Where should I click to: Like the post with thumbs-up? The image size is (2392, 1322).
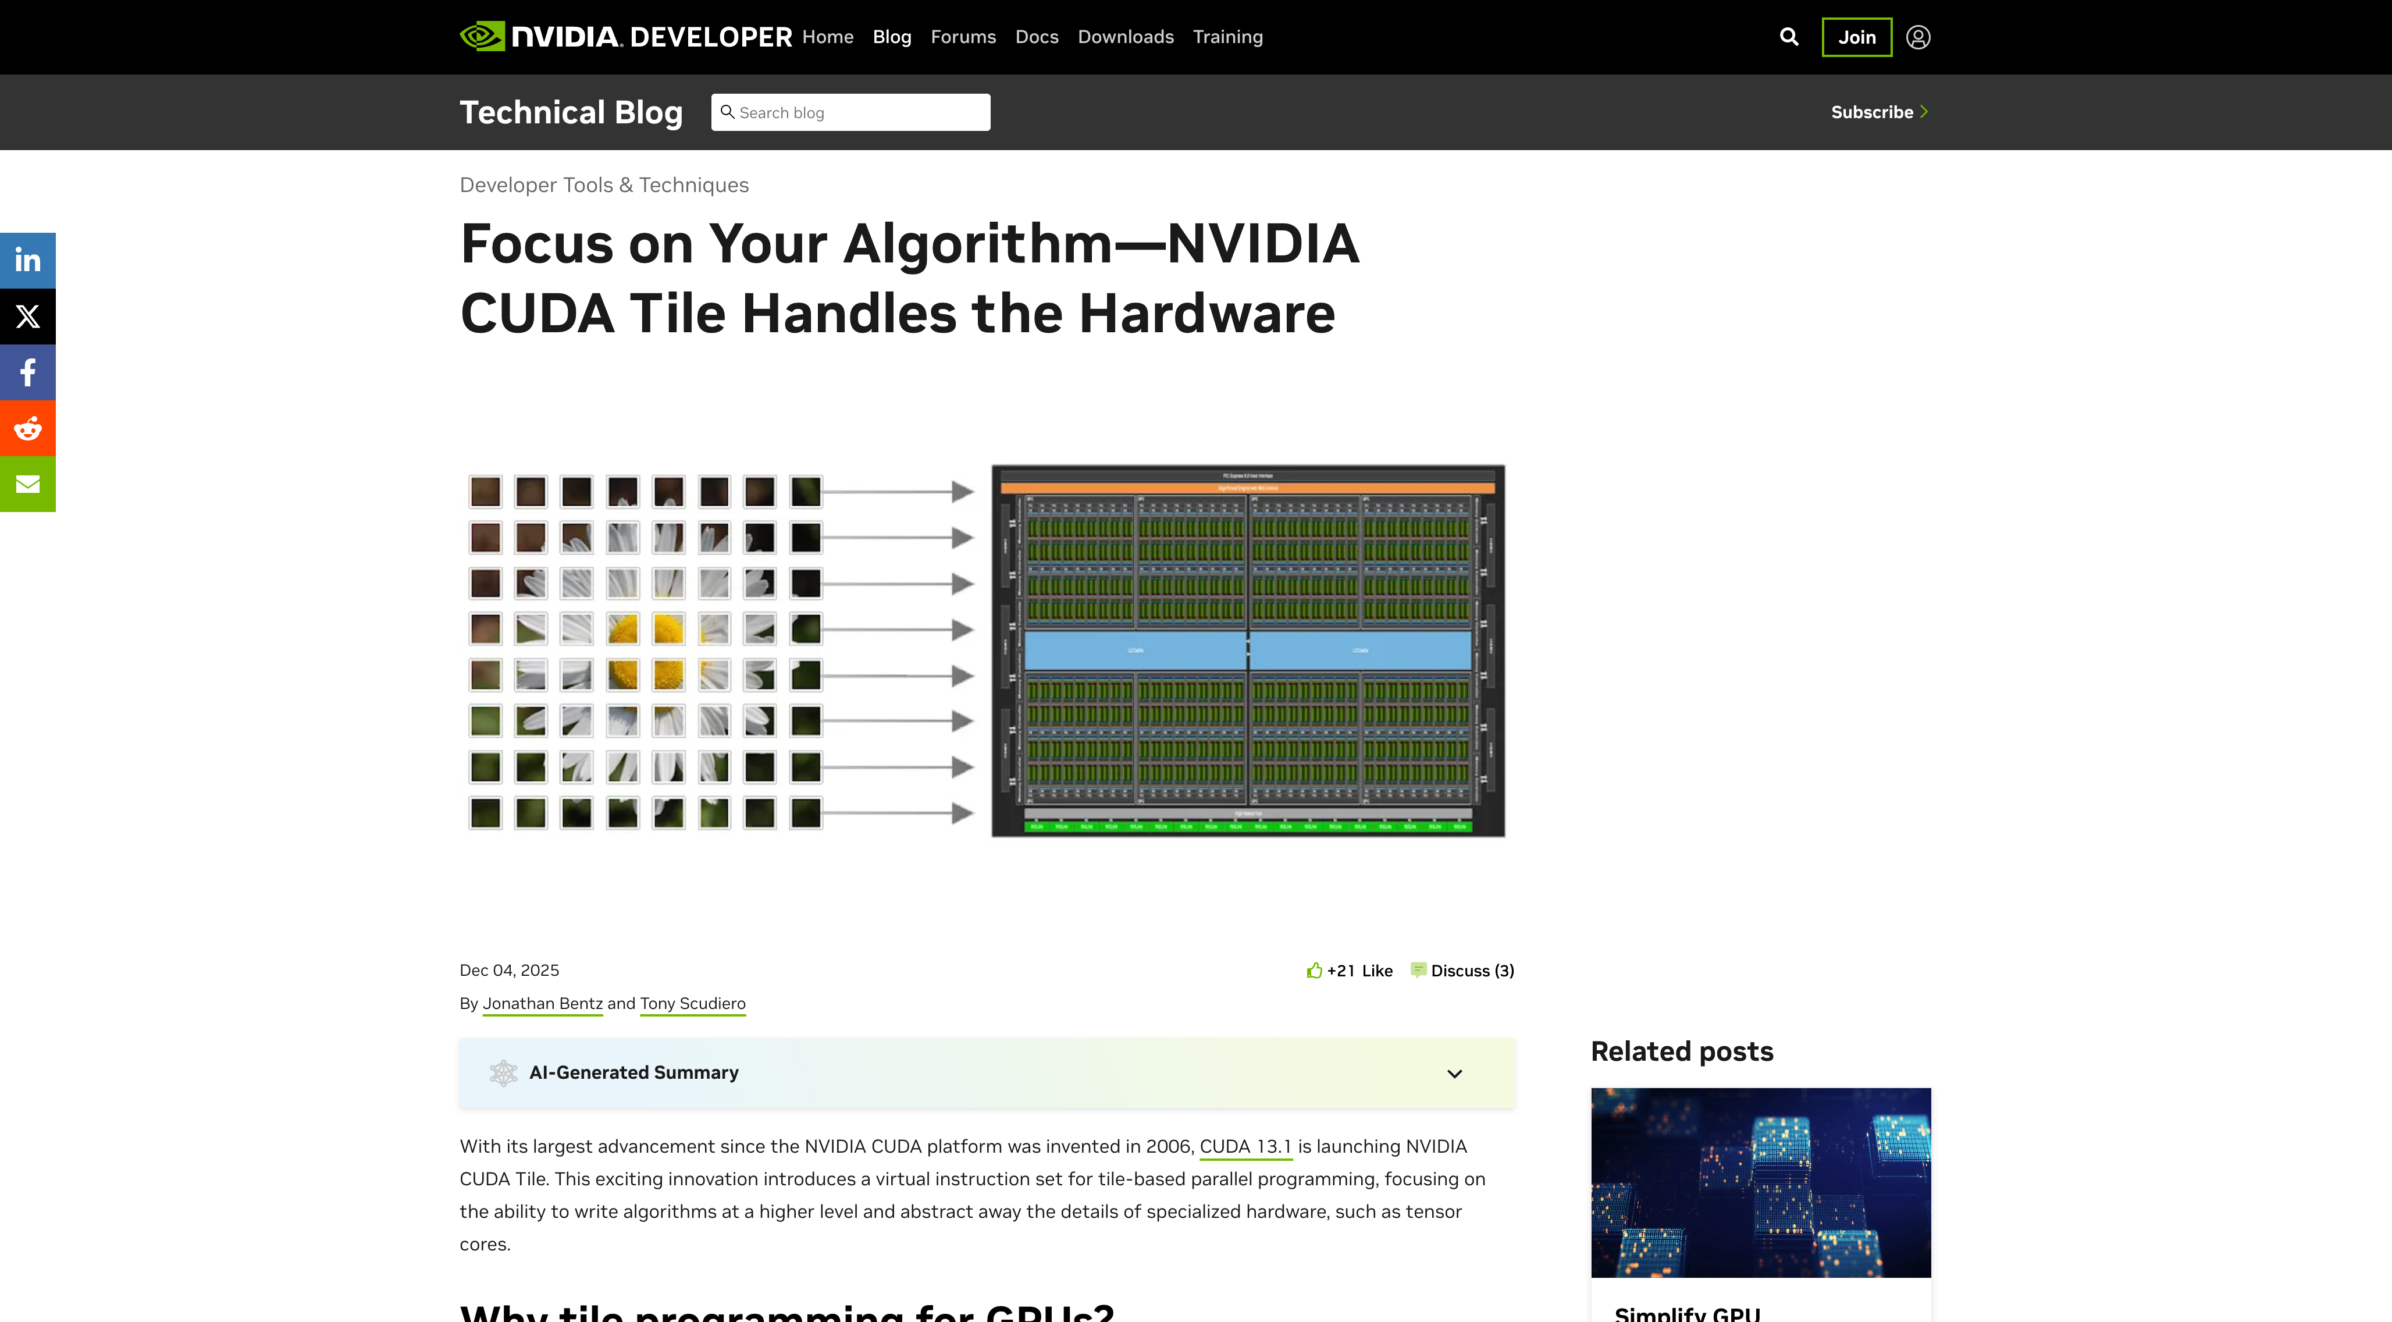coord(1314,971)
